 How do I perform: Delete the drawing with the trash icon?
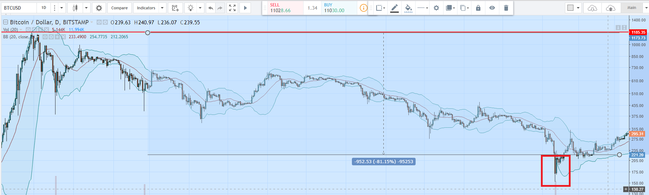[506, 8]
